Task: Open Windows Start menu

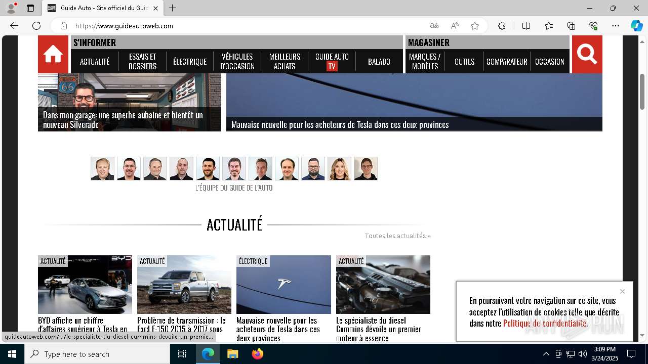Action: 12,354
